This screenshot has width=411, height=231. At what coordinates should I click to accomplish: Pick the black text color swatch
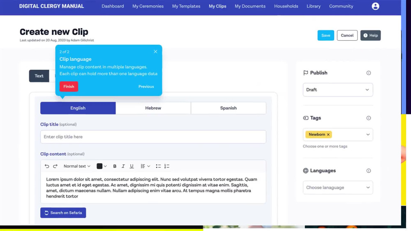pos(99,166)
